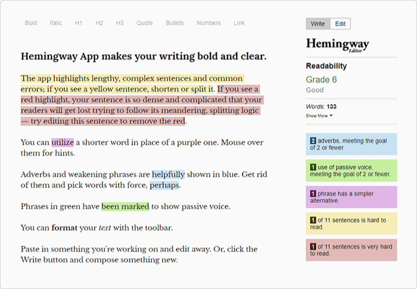417x289 pixels.
Task: Click the italic word 'text'
Action: 105,228
